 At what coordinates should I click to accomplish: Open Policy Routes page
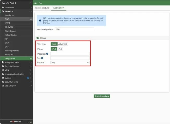pos(16,35)
